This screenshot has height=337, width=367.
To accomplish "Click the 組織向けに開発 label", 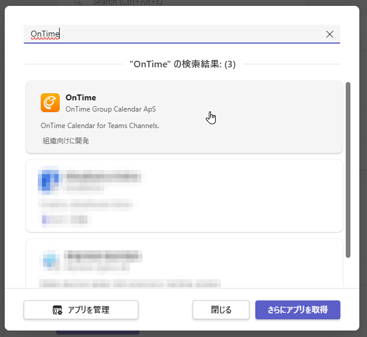I will pos(66,140).
